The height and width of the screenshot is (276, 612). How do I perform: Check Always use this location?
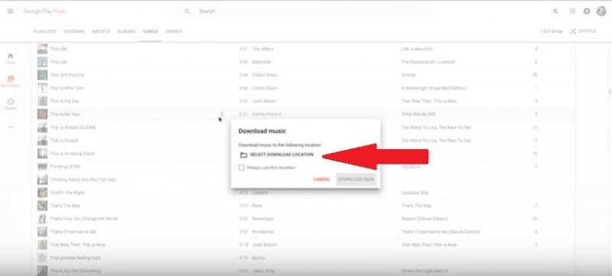pyautogui.click(x=242, y=167)
